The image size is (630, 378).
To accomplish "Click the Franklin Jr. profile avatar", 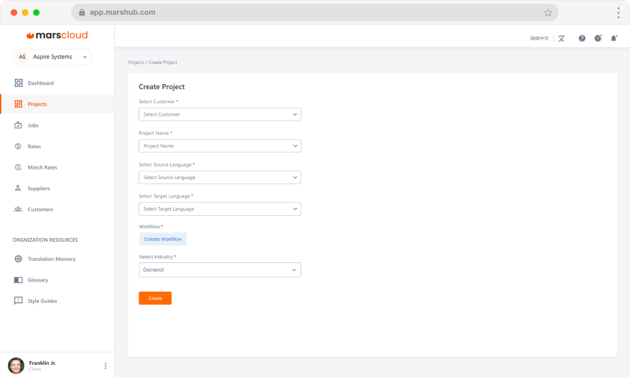I will pos(16,365).
